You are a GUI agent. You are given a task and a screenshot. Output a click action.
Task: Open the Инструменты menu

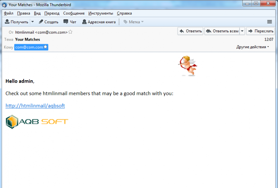(100, 13)
